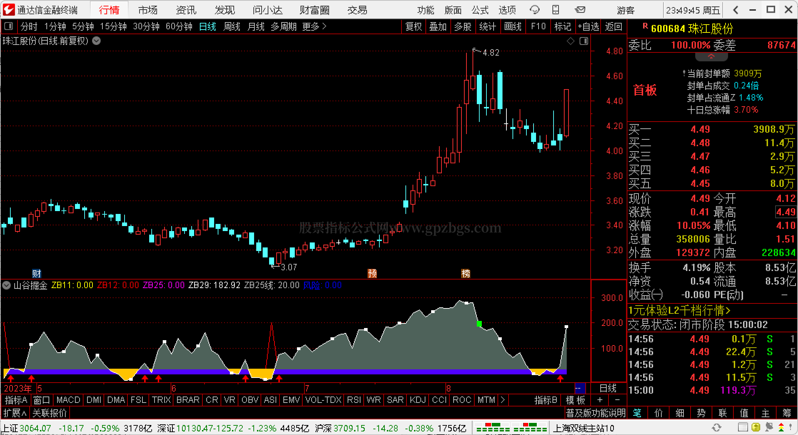This screenshot has height=435, width=798.
Task: Switch to 15分钟 period
Action: coord(113,26)
